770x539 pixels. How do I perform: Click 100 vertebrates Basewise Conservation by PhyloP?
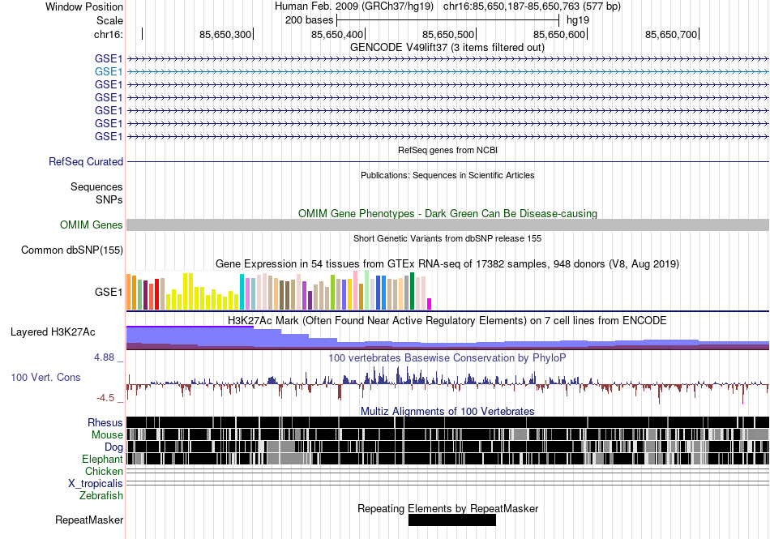[x=447, y=358]
